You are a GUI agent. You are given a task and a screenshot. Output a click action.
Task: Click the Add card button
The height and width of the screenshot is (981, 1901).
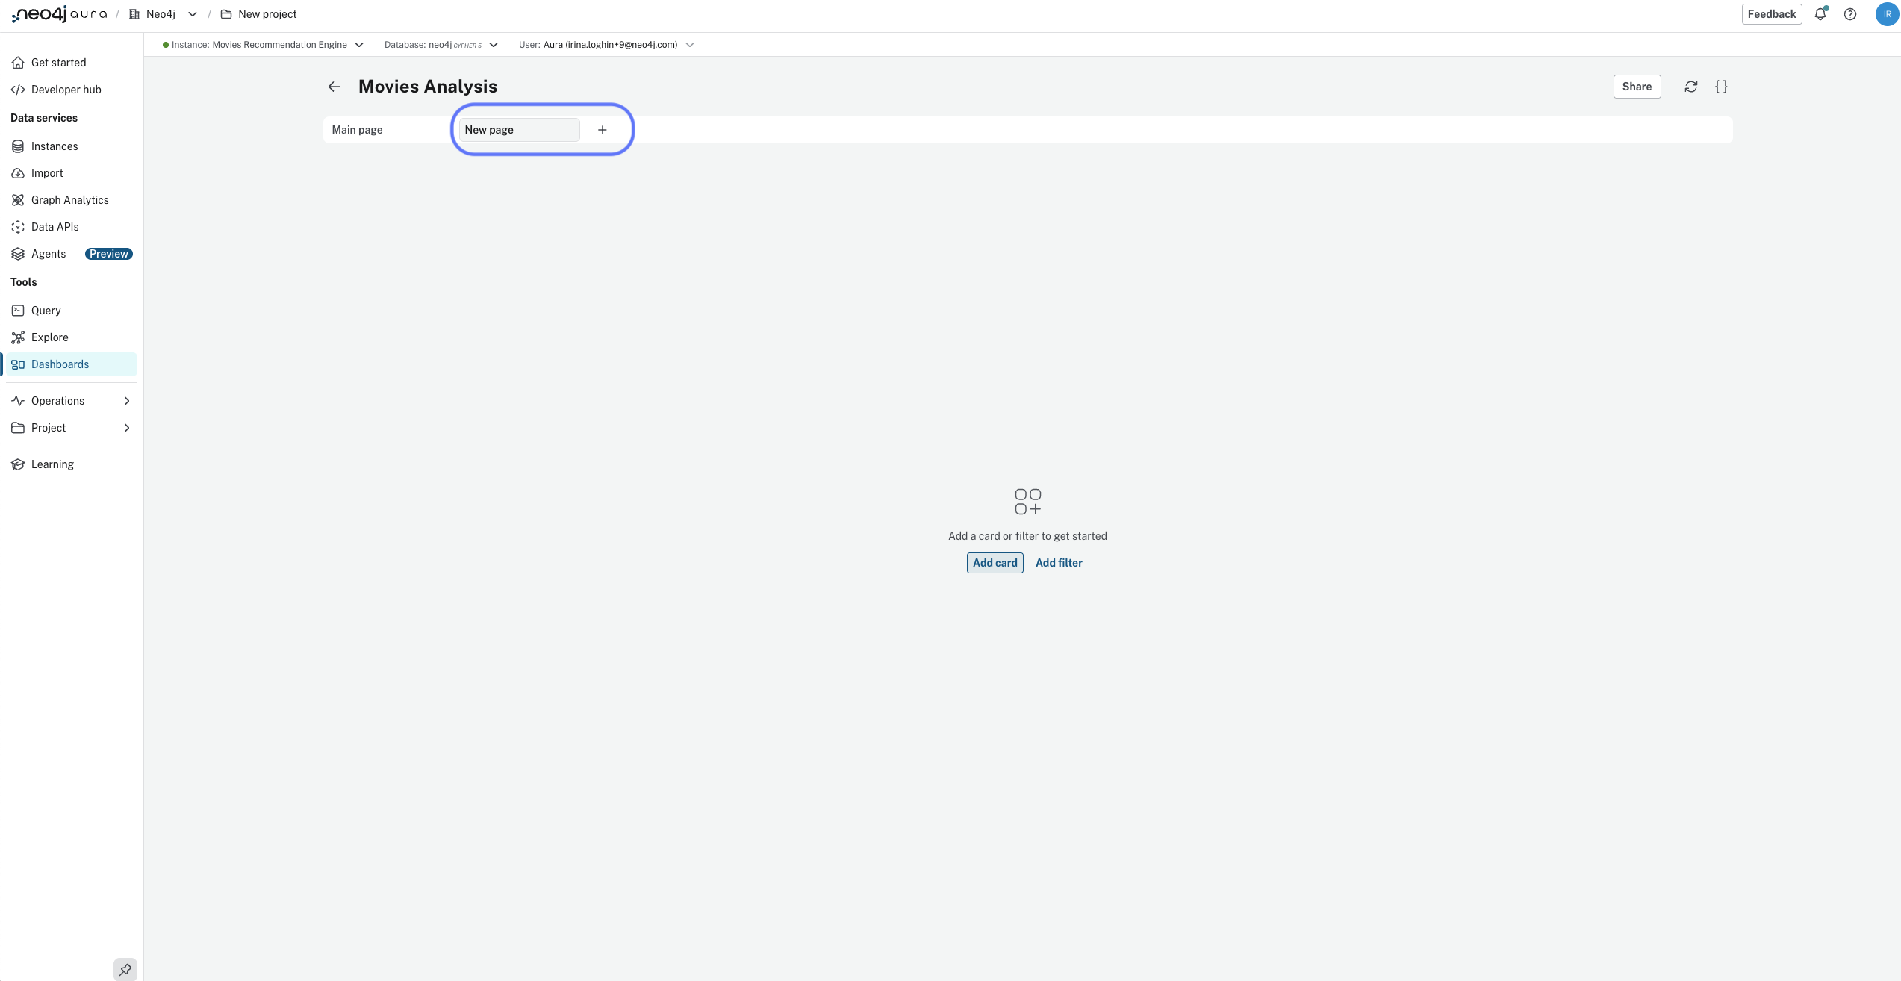(995, 562)
